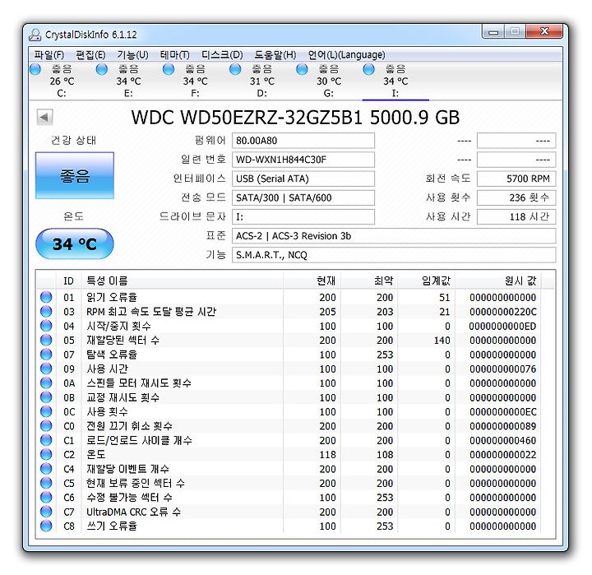
Task: Click the previous disk arrow button
Action: [44, 117]
